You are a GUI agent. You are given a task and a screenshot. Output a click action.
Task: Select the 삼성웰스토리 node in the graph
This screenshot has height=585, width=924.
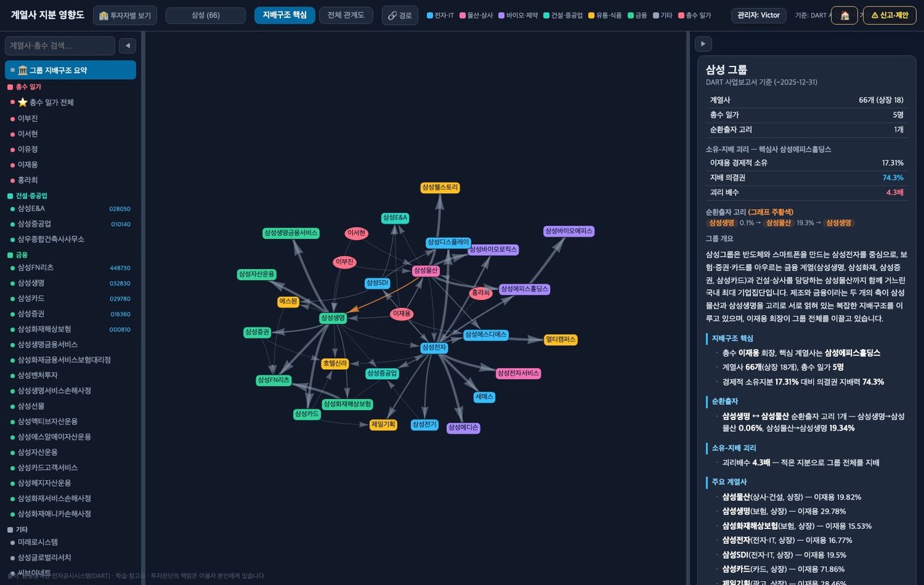440,188
